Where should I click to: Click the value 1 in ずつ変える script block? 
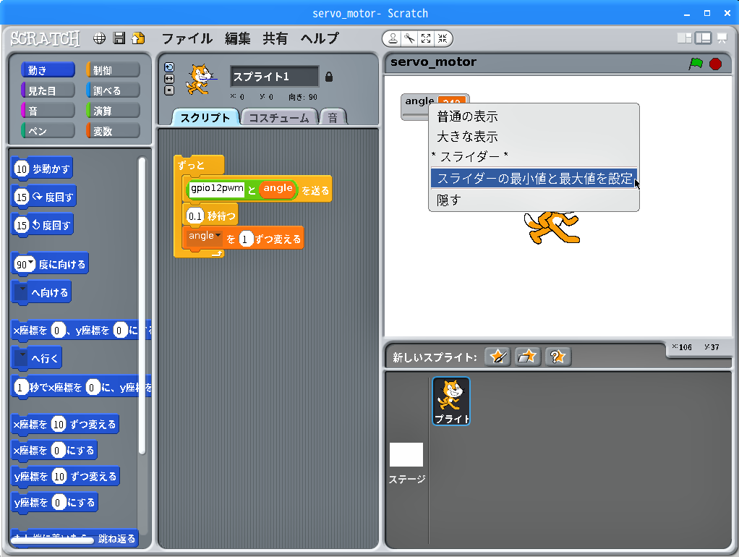click(x=245, y=239)
